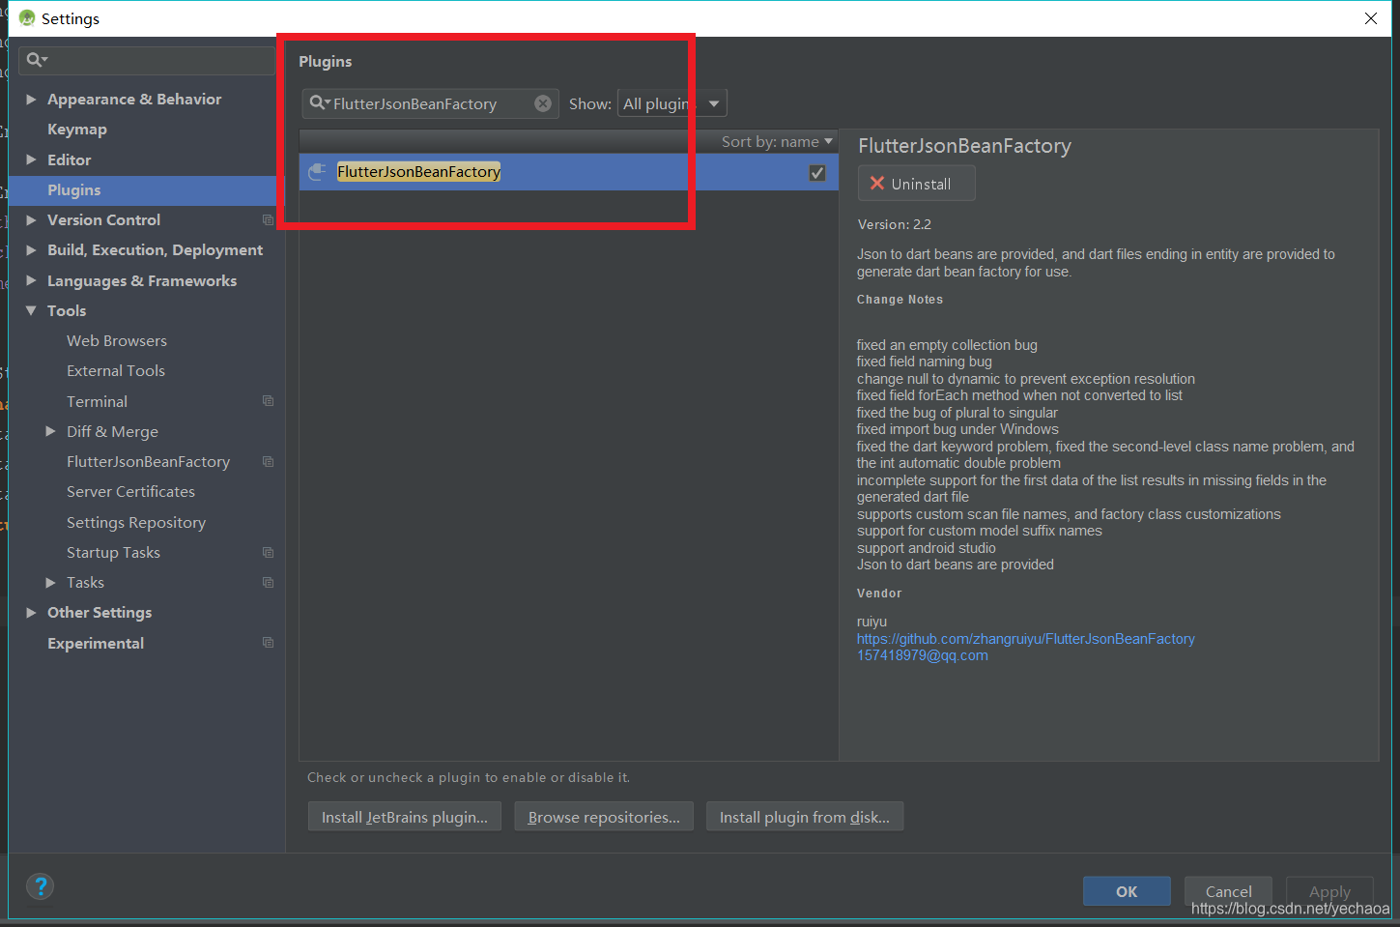The image size is (1400, 927).
Task: Open FlutterJsonBeanFactory under Tools
Action: click(x=148, y=462)
